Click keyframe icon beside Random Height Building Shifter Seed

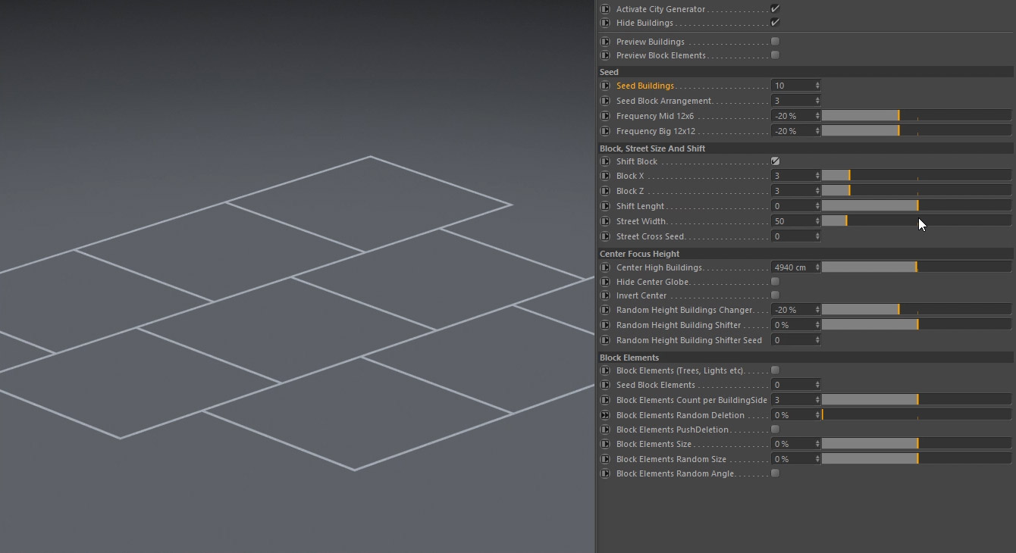[605, 340]
